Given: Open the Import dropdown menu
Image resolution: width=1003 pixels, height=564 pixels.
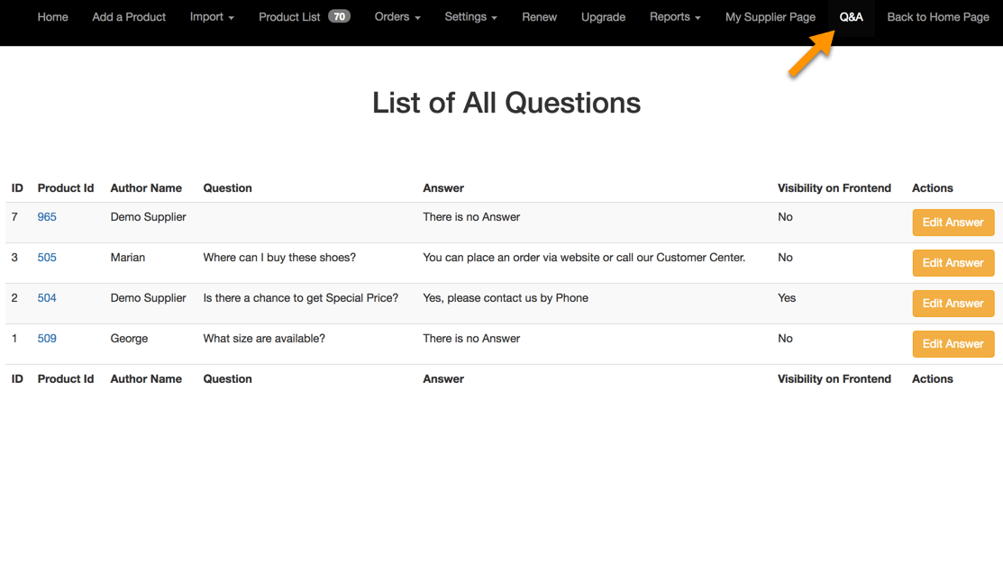Looking at the screenshot, I should pos(212,17).
